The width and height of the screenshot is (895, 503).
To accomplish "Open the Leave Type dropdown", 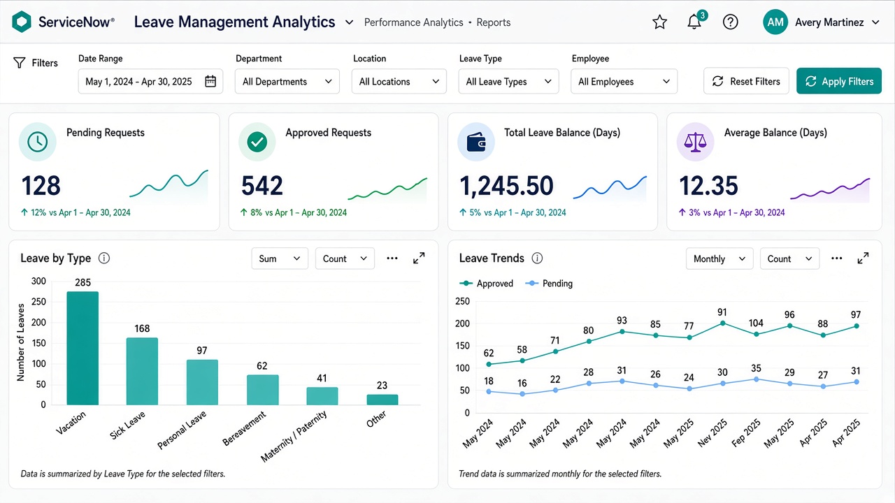I will (x=509, y=81).
